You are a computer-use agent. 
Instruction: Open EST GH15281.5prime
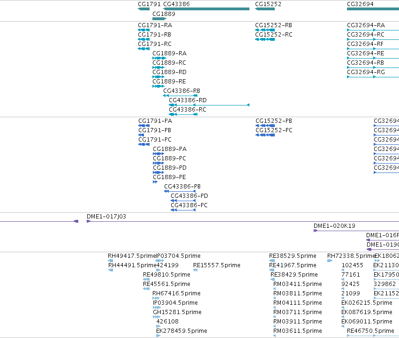[x=177, y=313]
